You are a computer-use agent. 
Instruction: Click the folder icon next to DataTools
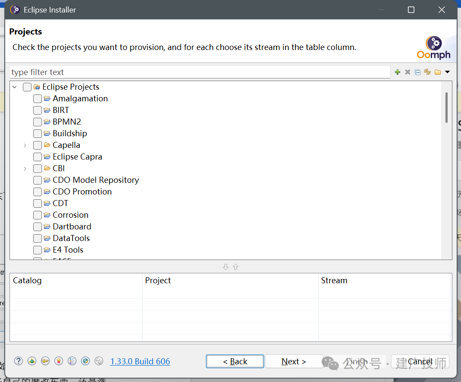click(x=47, y=238)
